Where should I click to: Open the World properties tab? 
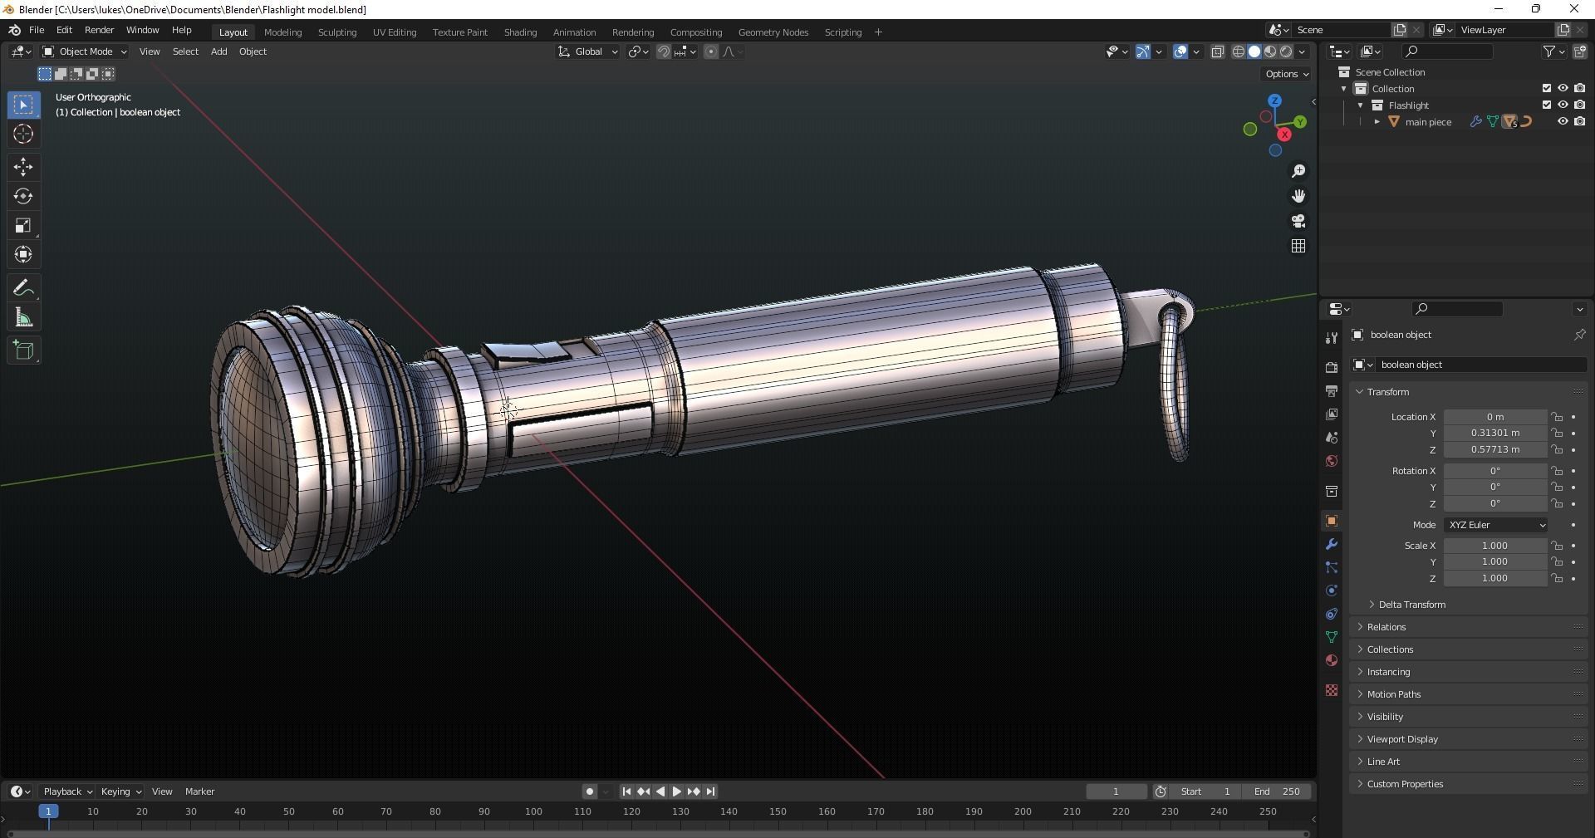pos(1332,460)
